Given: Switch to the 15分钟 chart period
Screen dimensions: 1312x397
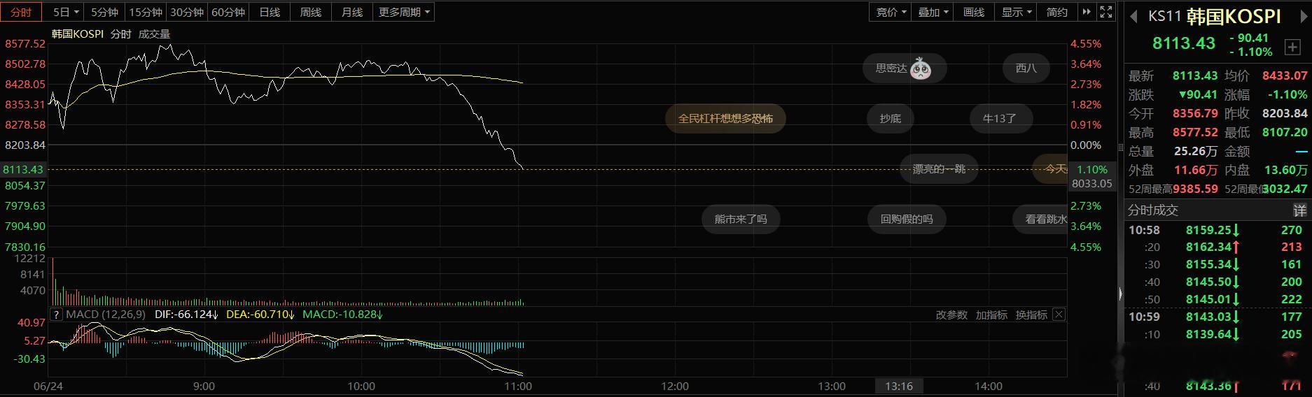Looking at the screenshot, I should click(146, 12).
